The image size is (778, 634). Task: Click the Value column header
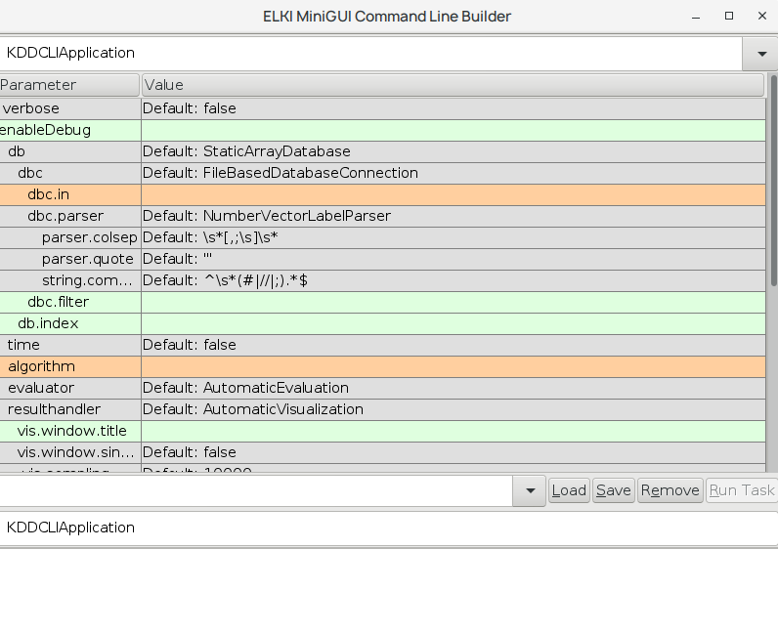tap(453, 85)
